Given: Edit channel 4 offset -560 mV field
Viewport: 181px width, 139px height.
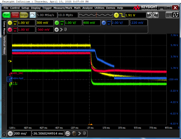Looking at the screenshot, I should (45, 30).
